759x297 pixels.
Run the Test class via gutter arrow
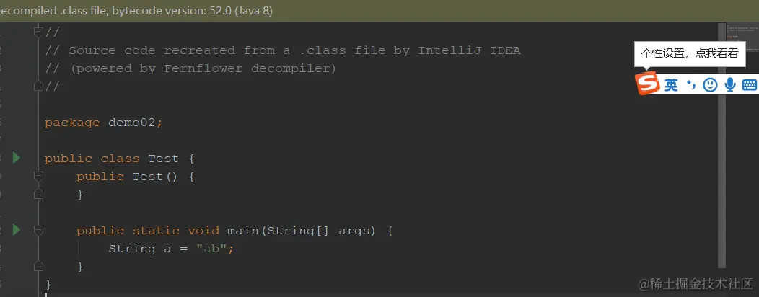[x=17, y=158]
